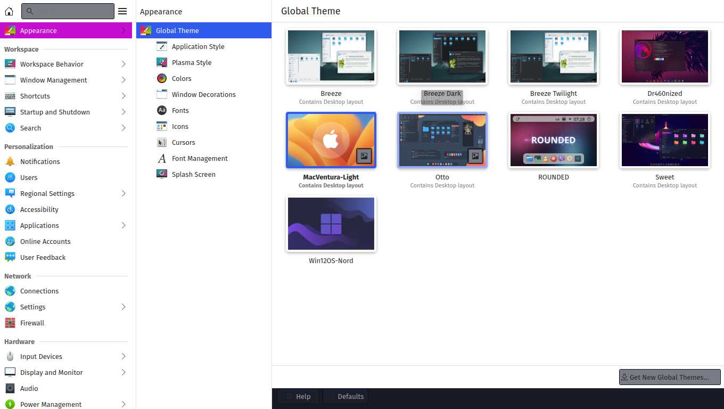Click the Global Theme icon in Appearance list

pos(145,30)
